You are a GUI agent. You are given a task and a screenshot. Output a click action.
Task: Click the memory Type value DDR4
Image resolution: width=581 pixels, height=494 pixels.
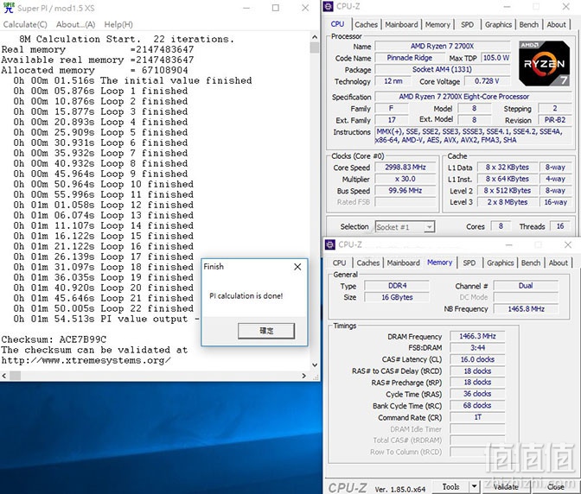[x=397, y=286]
